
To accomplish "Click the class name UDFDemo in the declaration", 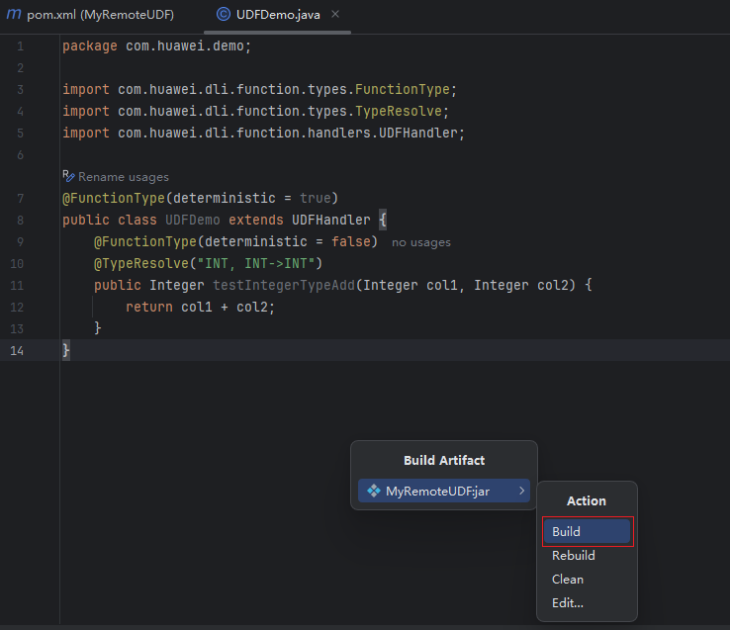I will pos(192,220).
